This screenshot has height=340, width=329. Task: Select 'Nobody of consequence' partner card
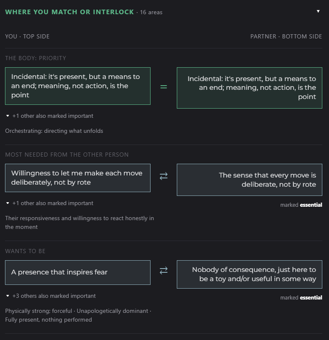click(249, 274)
